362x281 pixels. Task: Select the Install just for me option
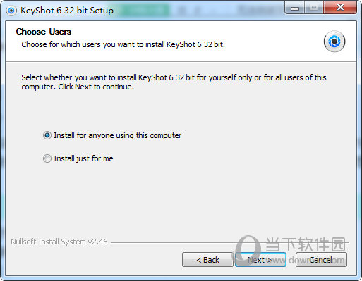pos(47,158)
